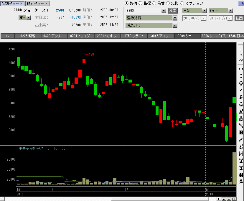
Task: Select the eraser tool
Action: pos(241,61)
